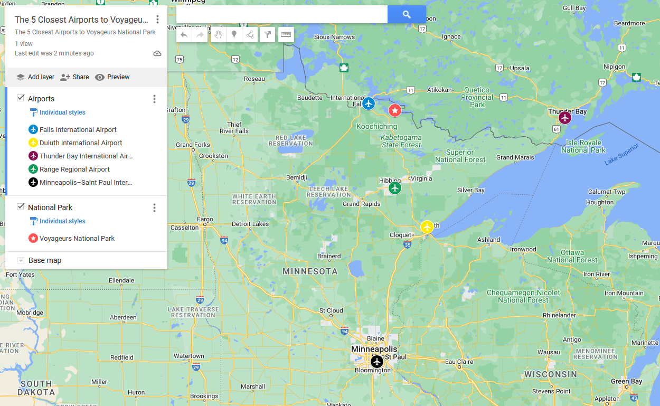
Task: Click the maroon plane icon beside Thunder Bay
Action: [x=33, y=156]
